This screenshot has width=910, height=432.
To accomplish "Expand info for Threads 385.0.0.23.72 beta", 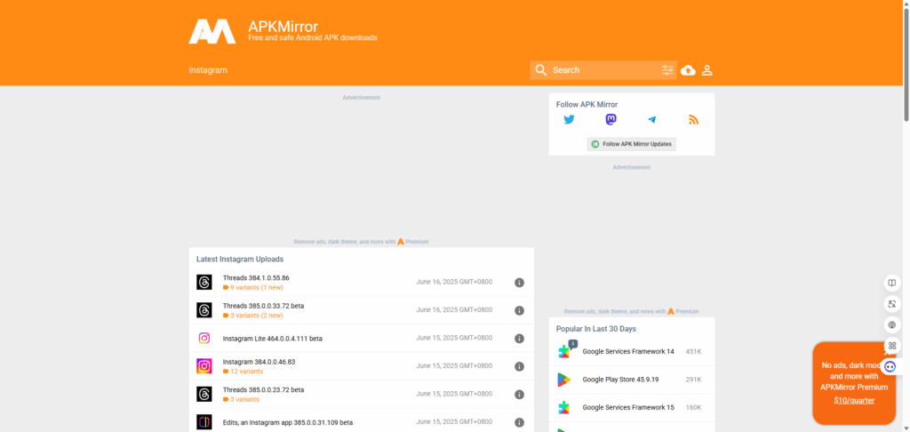I will (519, 395).
